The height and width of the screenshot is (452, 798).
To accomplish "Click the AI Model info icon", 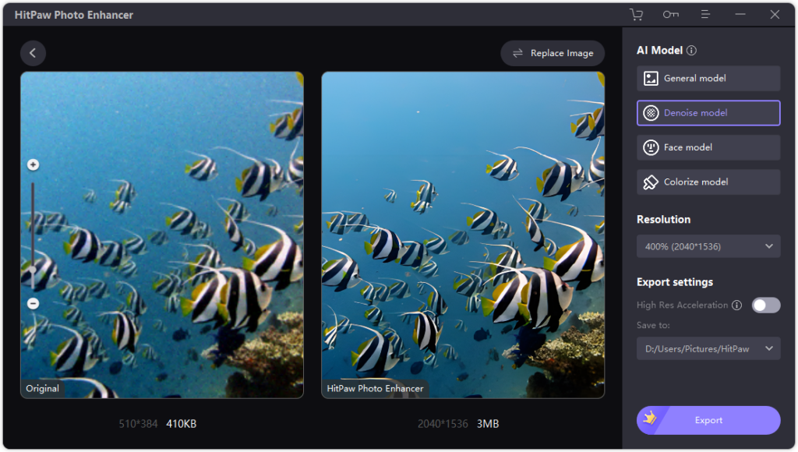I will click(691, 51).
